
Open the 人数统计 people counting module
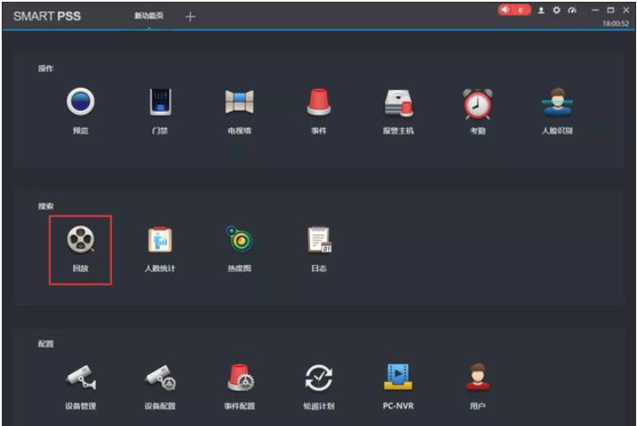tap(159, 240)
